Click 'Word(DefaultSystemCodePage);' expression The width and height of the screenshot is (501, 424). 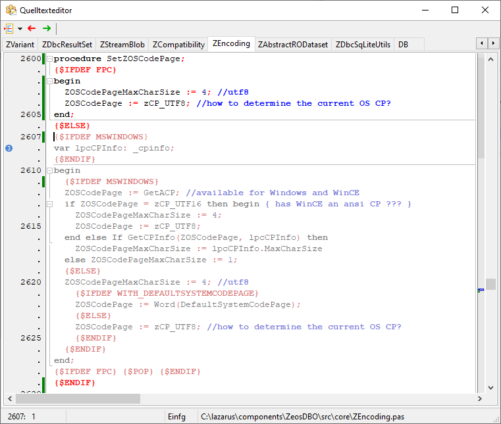pos(227,304)
